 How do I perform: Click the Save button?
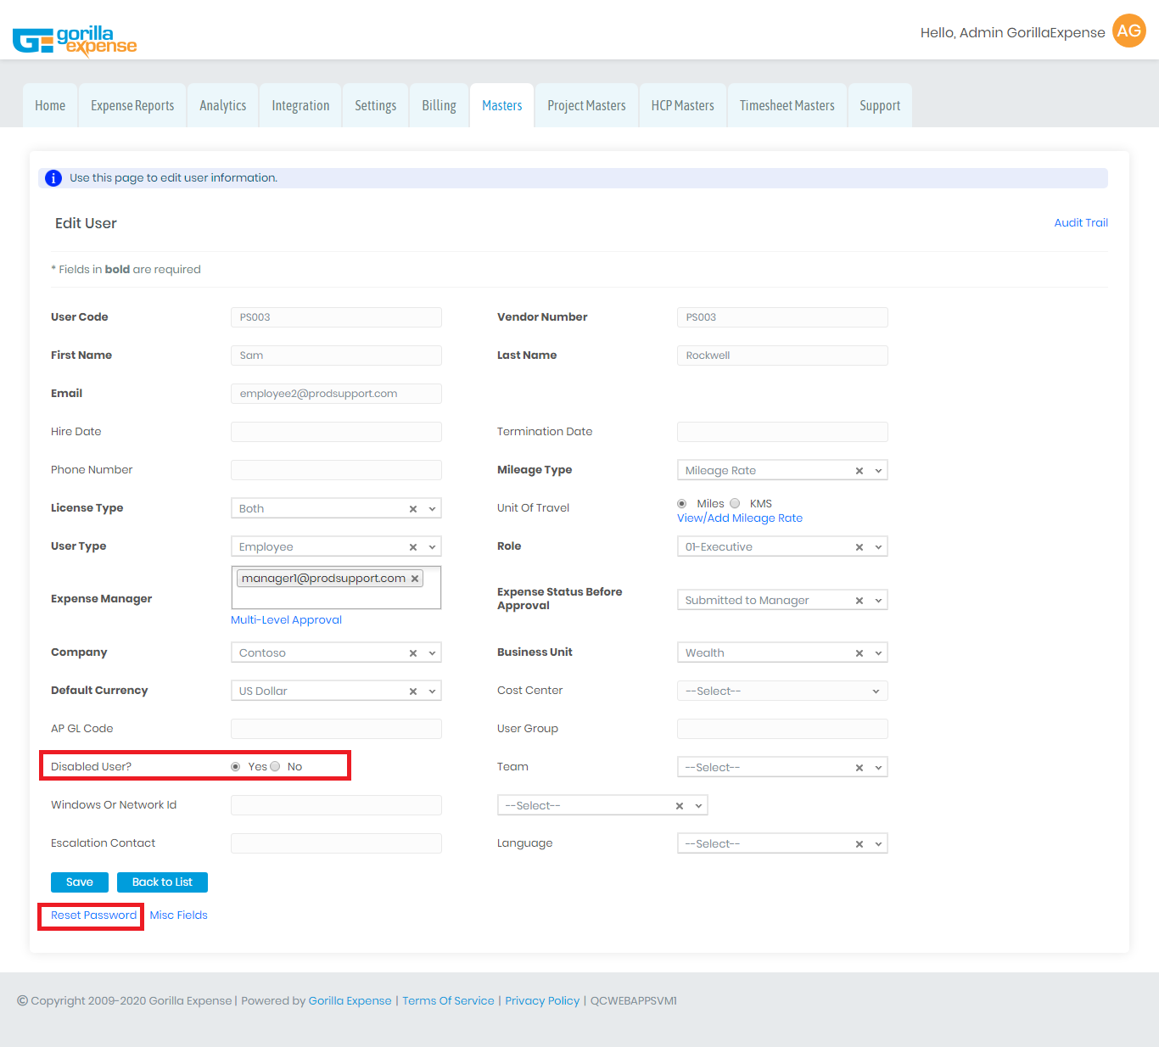[80, 882]
